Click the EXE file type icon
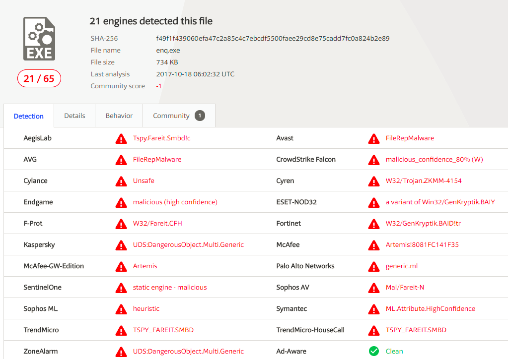The width and height of the screenshot is (508, 359). pyautogui.click(x=39, y=38)
